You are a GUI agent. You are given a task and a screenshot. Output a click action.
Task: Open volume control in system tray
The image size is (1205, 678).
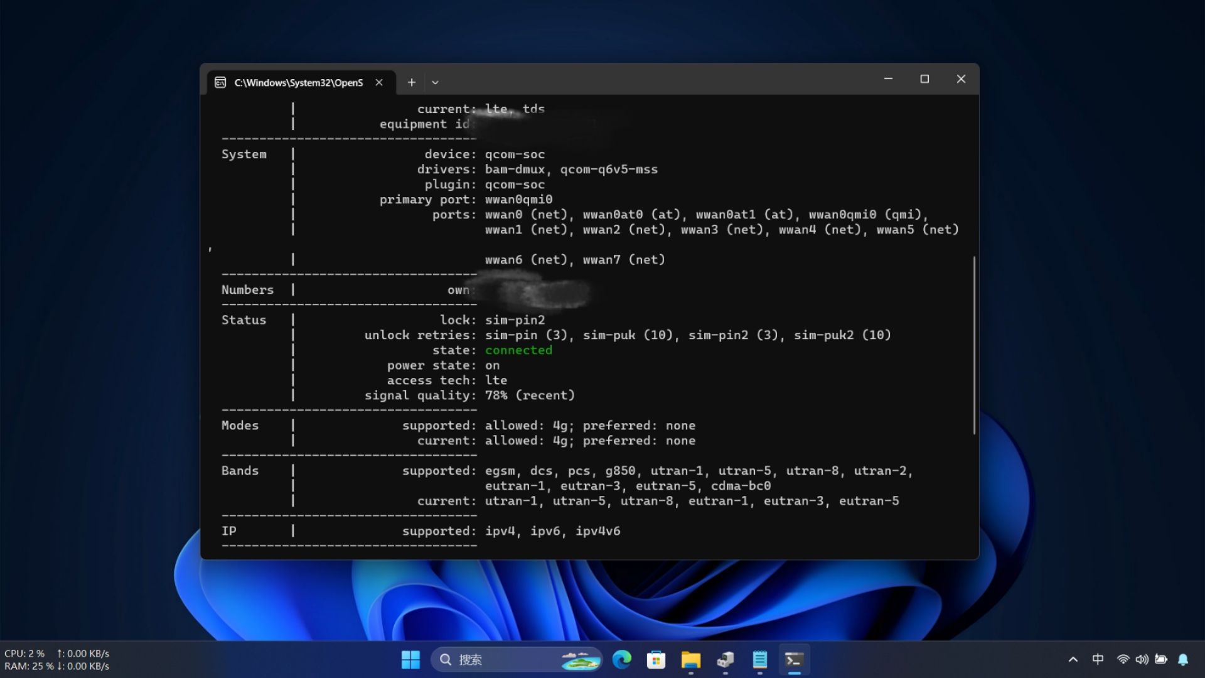click(1142, 659)
